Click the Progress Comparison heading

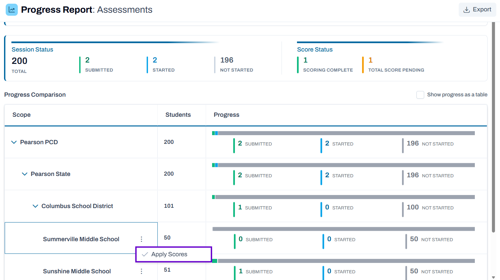[35, 95]
